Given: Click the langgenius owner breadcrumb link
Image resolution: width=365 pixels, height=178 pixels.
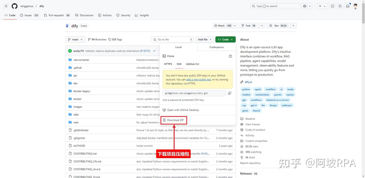Looking at the screenshot, I should [27, 6].
